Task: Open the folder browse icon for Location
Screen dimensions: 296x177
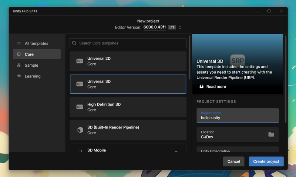Action: [x=271, y=134]
